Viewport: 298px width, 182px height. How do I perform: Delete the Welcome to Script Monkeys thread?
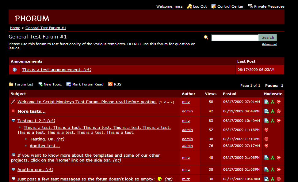click(279, 102)
